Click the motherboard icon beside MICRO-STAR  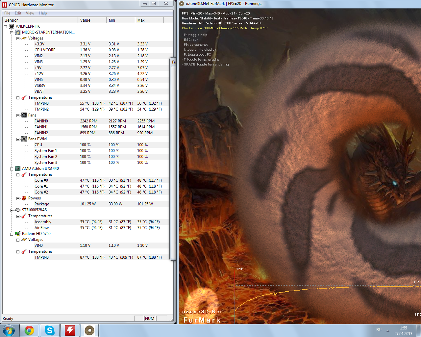[x=18, y=32]
